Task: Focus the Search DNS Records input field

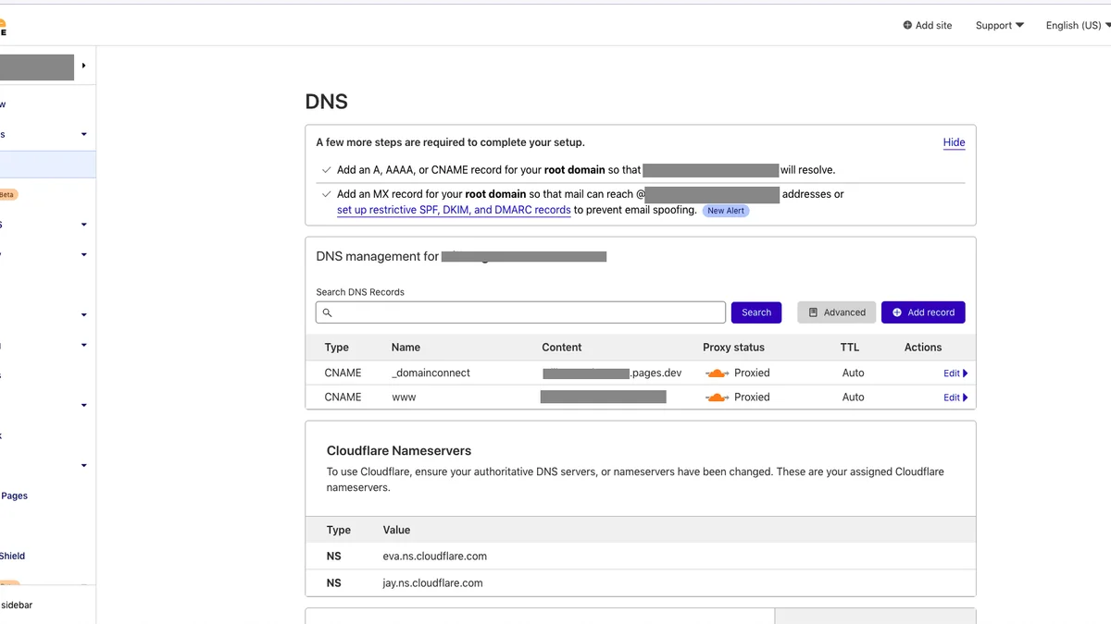Action: click(520, 312)
